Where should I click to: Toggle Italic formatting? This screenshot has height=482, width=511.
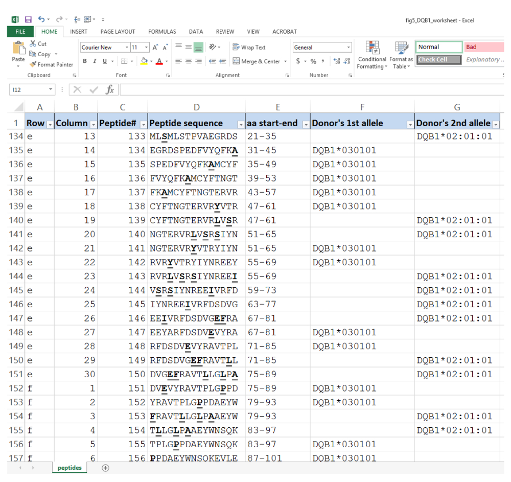(95, 61)
